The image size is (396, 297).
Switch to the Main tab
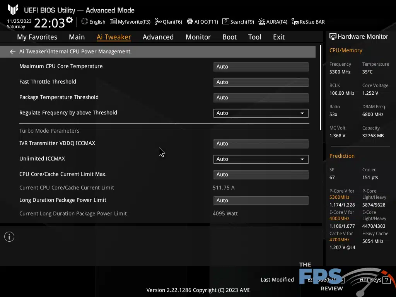(77, 37)
